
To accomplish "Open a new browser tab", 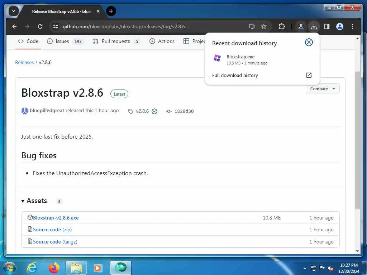I will point(111,11).
